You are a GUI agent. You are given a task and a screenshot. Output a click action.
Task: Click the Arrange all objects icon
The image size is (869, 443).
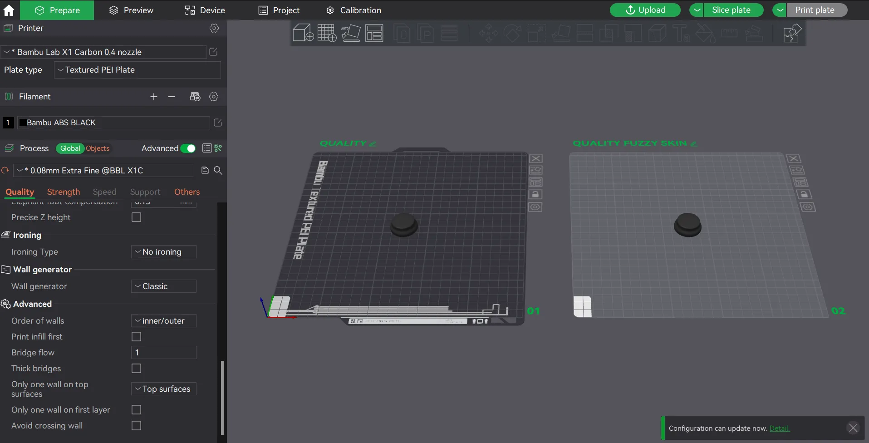click(374, 33)
